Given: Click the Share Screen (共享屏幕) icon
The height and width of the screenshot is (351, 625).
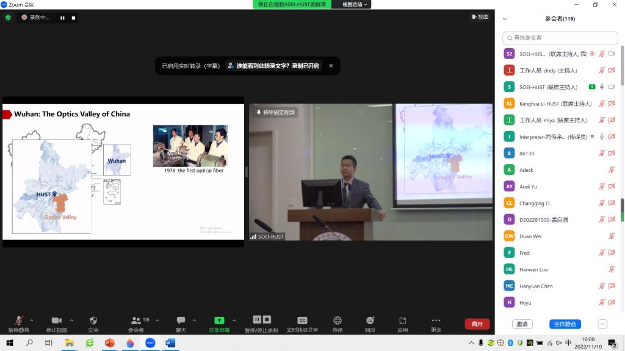Looking at the screenshot, I should (219, 321).
